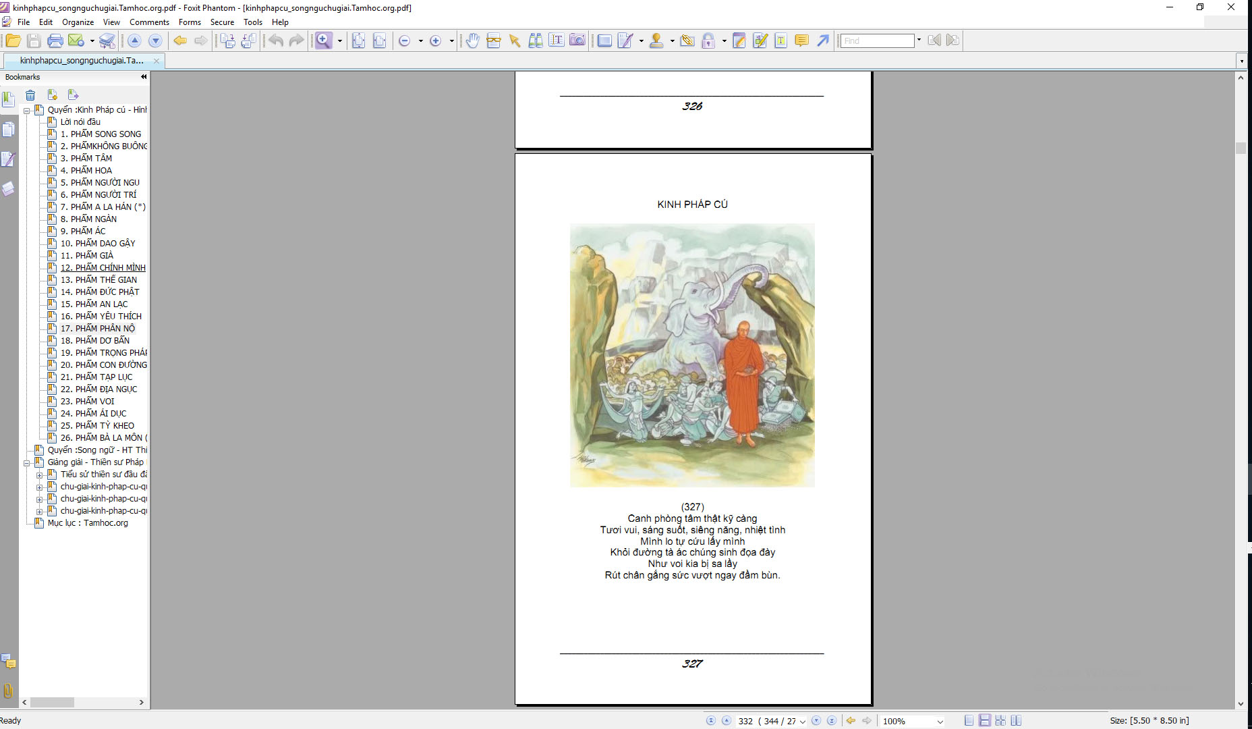This screenshot has width=1252, height=729.
Task: Add a Note comment bubble
Action: pos(802,40)
